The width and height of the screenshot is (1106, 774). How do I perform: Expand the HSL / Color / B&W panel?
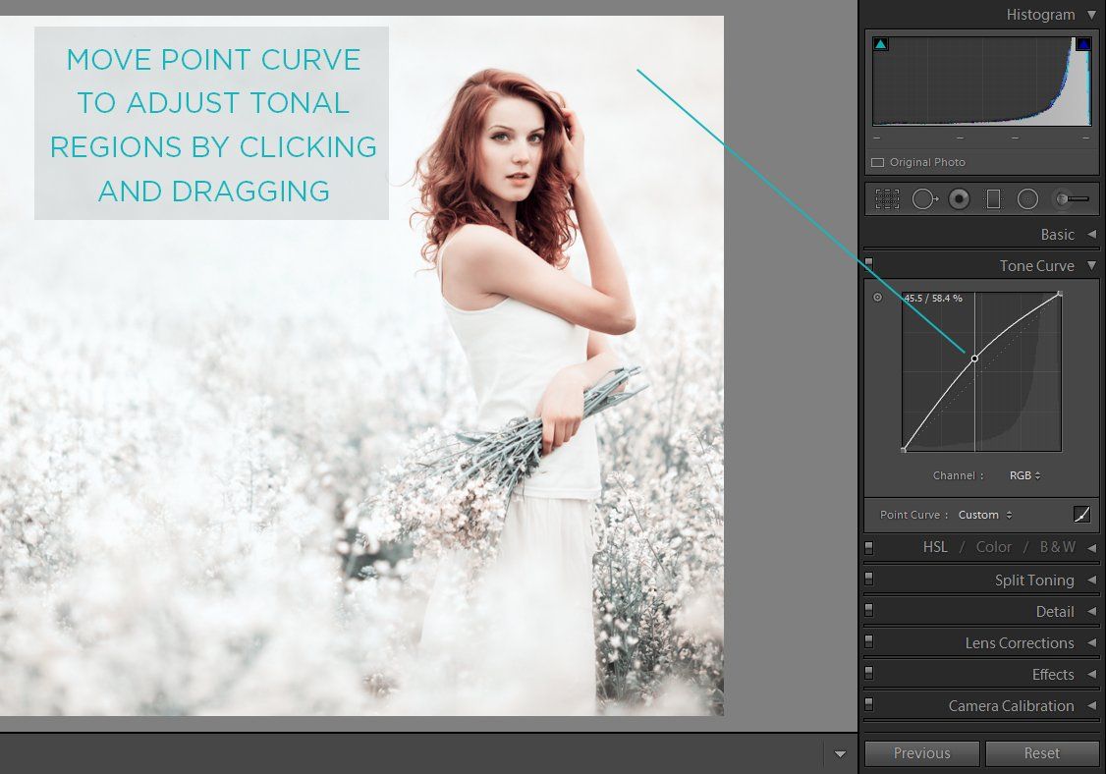pyautogui.click(x=1092, y=547)
